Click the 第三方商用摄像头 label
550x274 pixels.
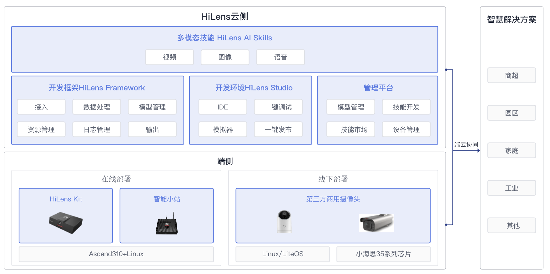tap(333, 199)
